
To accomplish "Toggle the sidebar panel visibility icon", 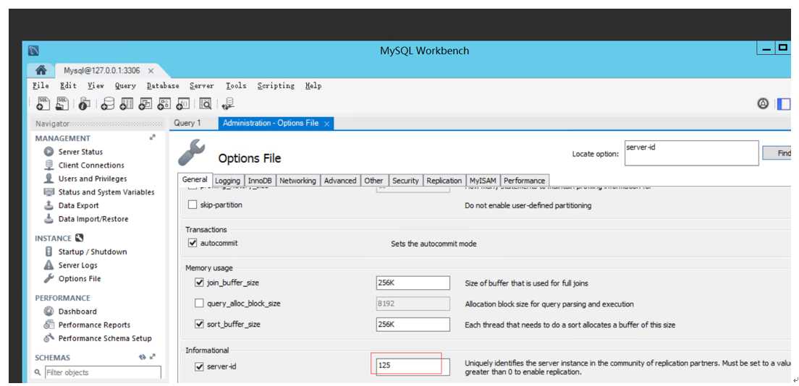I will (x=783, y=104).
